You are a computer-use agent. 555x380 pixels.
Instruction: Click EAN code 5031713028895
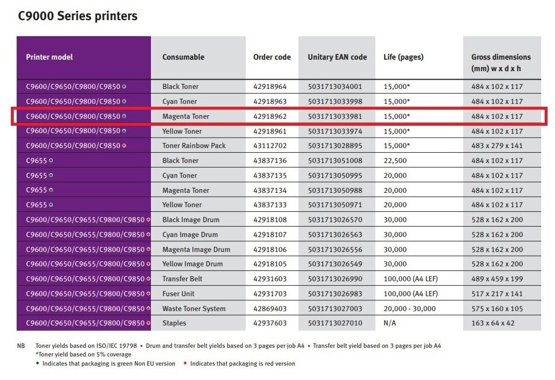tap(335, 146)
